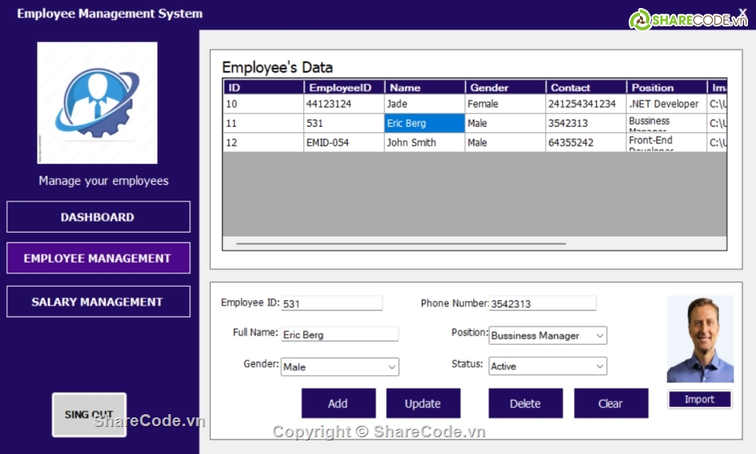Click the employee photo of Eric Berg

coord(699,340)
